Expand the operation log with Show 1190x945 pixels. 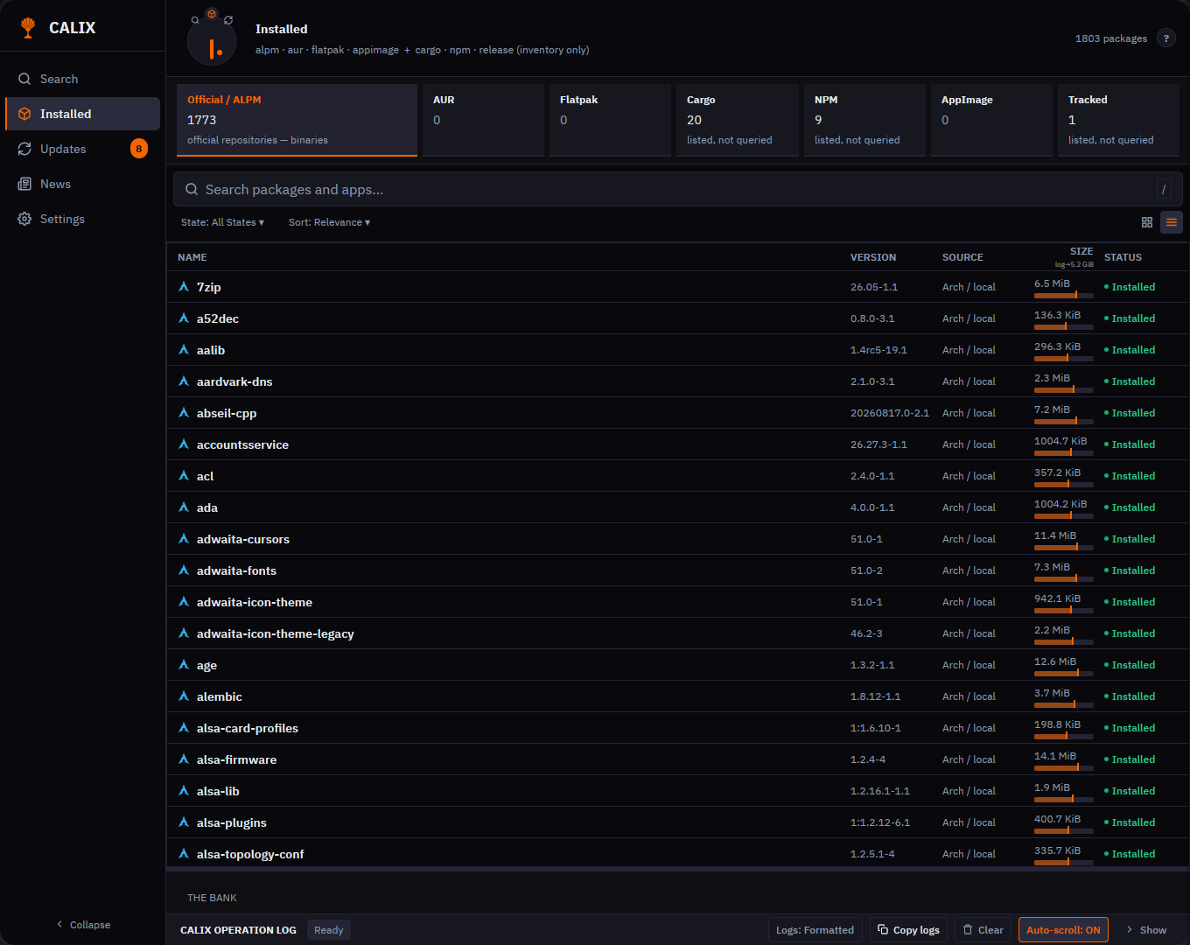(1146, 930)
